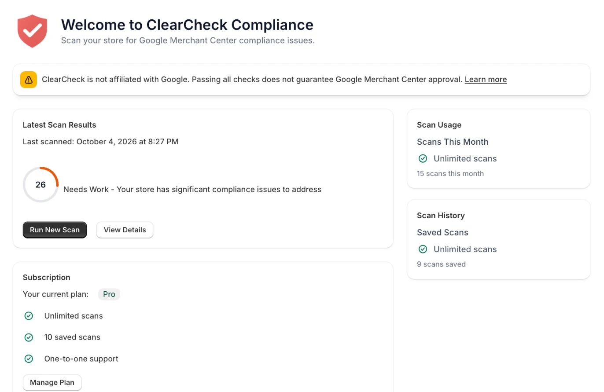Click the Run New Scan button
Image resolution: width=604 pixels, height=392 pixels.
click(x=55, y=230)
